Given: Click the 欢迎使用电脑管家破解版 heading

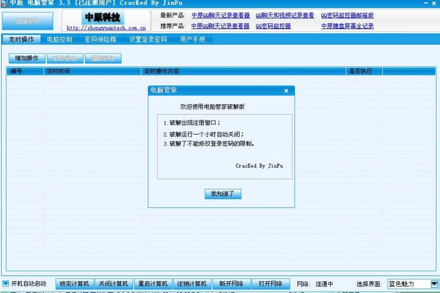Looking at the screenshot, I should click(x=213, y=107).
